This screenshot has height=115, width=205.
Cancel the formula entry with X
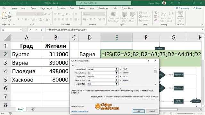30,30
